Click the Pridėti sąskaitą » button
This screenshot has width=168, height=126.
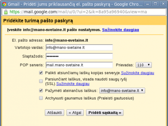[105, 113]
